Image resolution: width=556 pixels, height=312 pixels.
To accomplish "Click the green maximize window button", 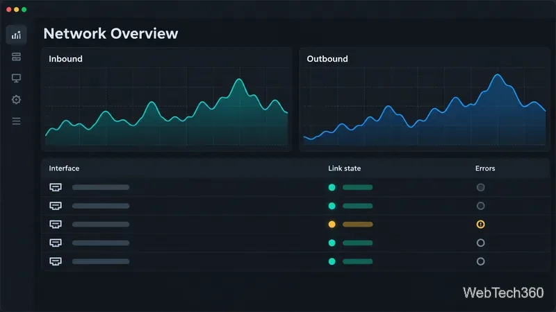I will click(24, 10).
